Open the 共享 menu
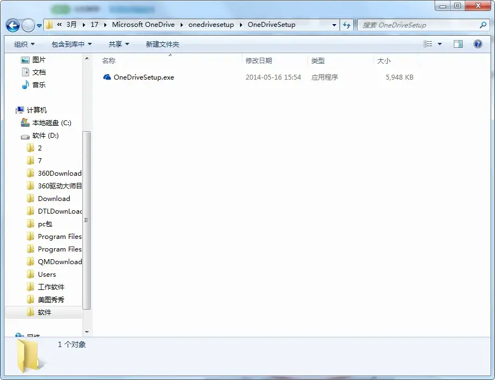This screenshot has height=380, width=495. click(119, 44)
